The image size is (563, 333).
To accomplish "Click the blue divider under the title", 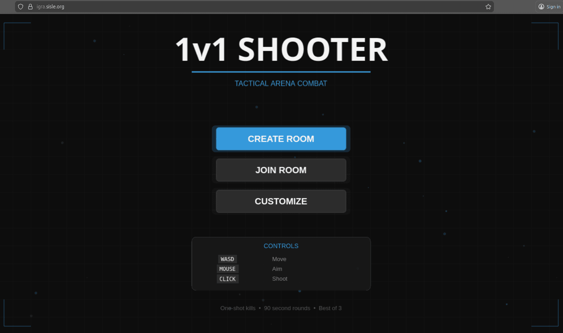I will (281, 72).
